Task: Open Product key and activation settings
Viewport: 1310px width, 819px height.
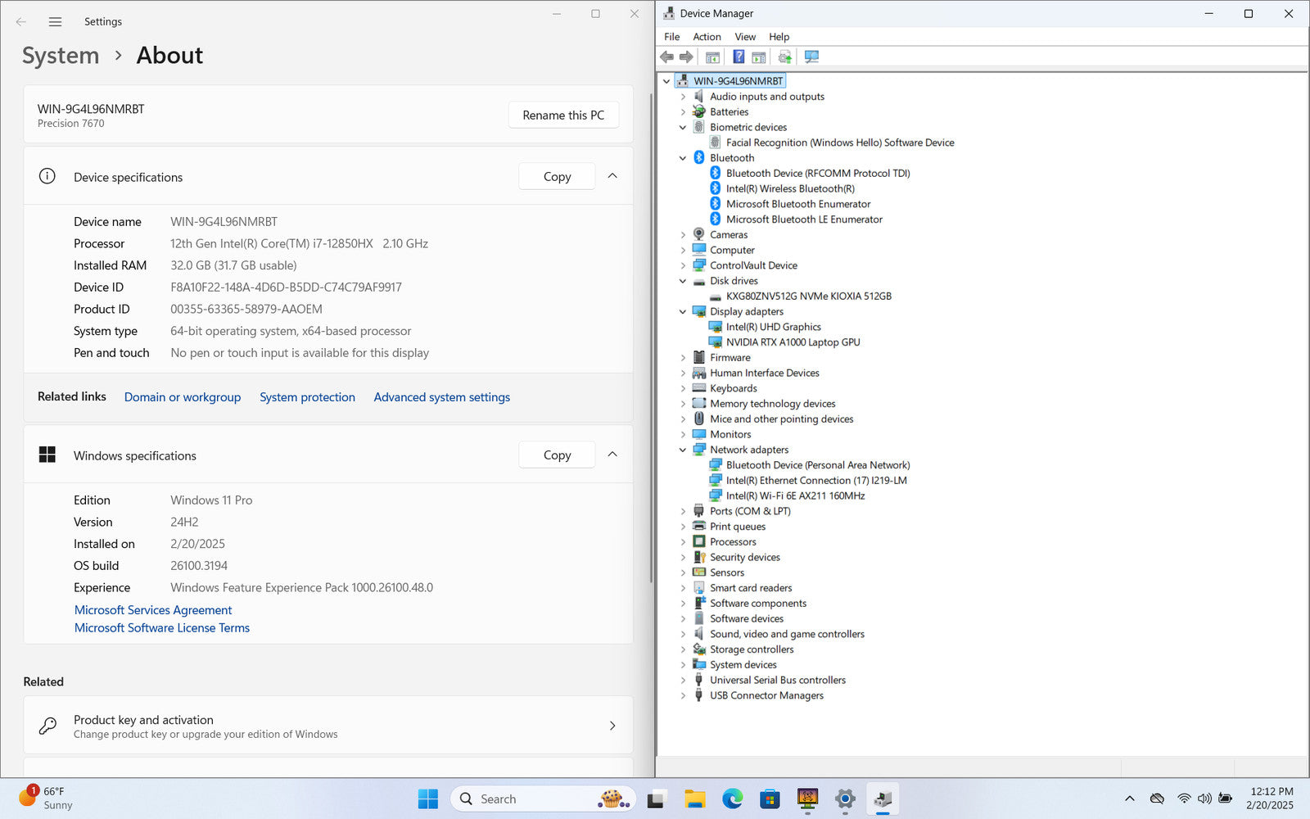Action: (x=328, y=726)
